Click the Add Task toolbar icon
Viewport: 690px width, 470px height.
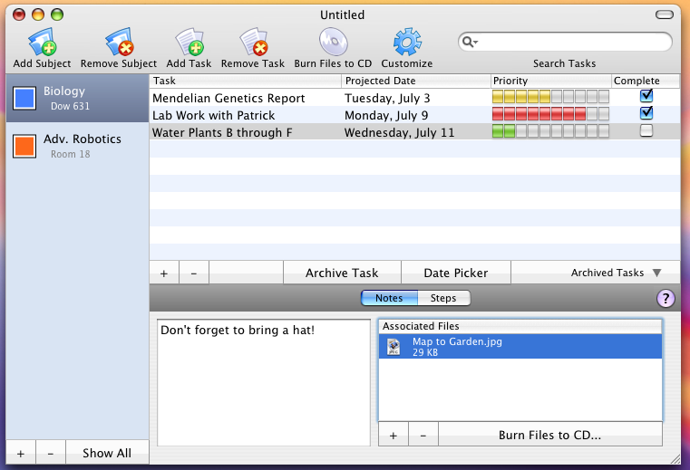pos(189,43)
